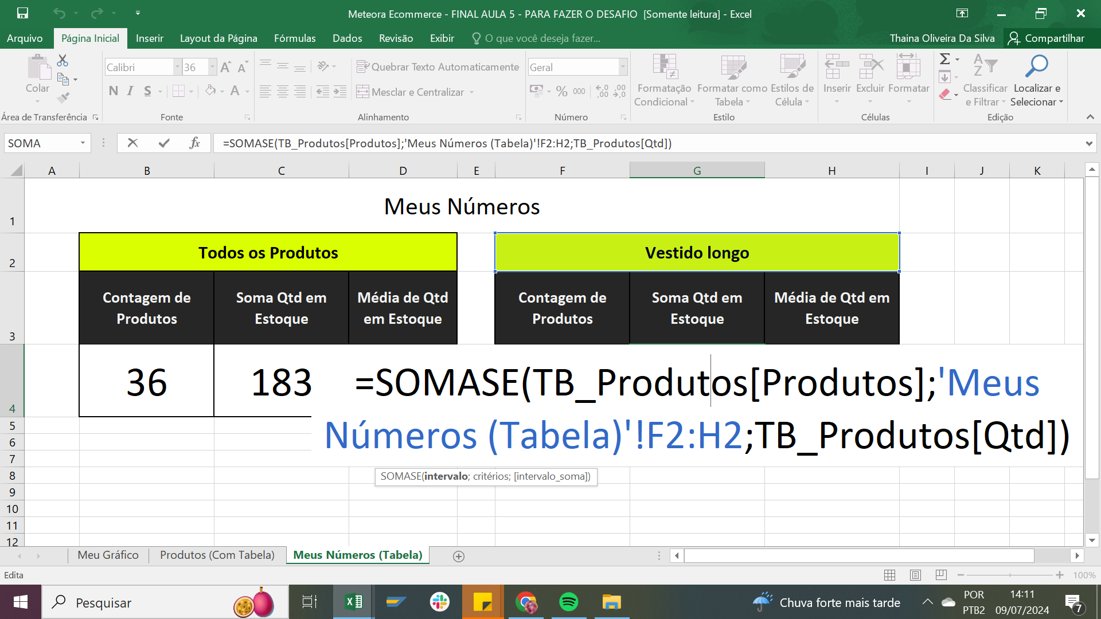Screen dimensions: 1101x619
Task: Expand the formula bar
Action: click(x=1088, y=143)
